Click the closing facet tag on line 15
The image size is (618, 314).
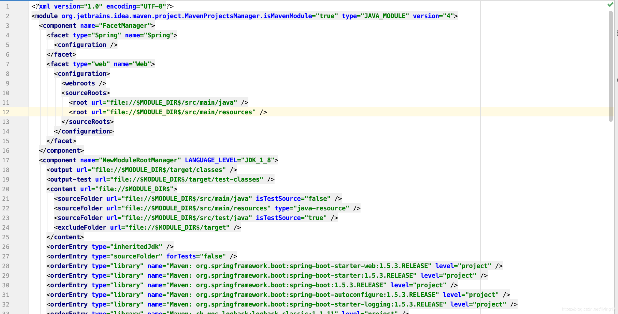pyautogui.click(x=61, y=141)
